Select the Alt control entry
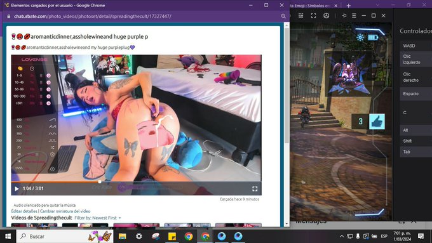 (x=415, y=130)
